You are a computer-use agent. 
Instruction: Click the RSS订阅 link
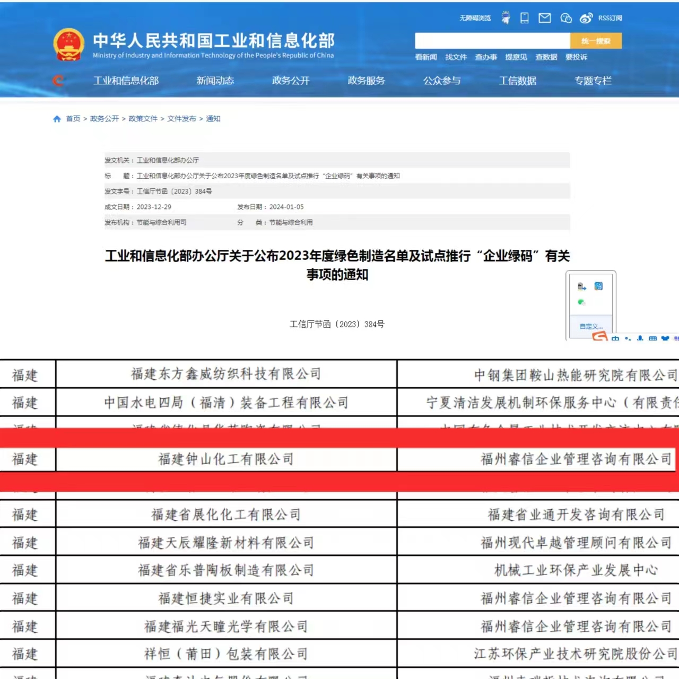point(610,18)
